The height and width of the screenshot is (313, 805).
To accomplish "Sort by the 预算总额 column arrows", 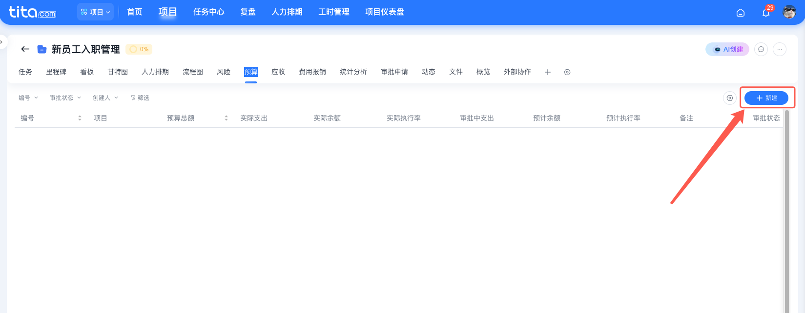I will pos(226,118).
